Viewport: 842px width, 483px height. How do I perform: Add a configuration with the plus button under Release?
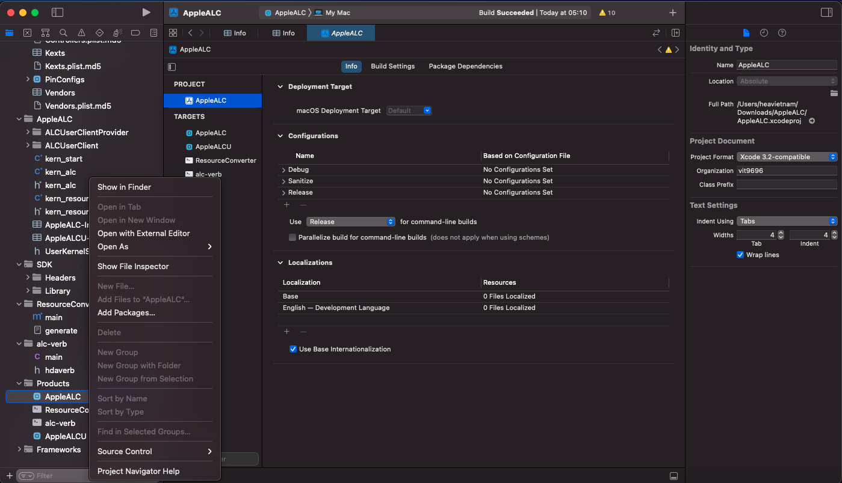[x=286, y=205]
